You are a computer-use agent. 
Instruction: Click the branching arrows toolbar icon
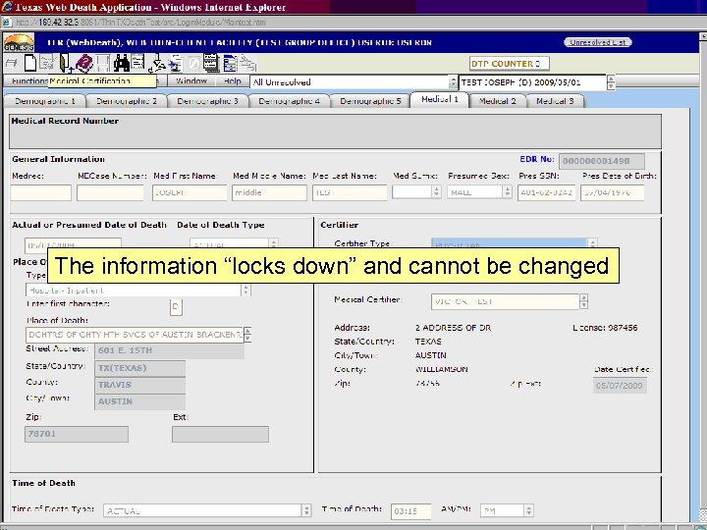156,64
